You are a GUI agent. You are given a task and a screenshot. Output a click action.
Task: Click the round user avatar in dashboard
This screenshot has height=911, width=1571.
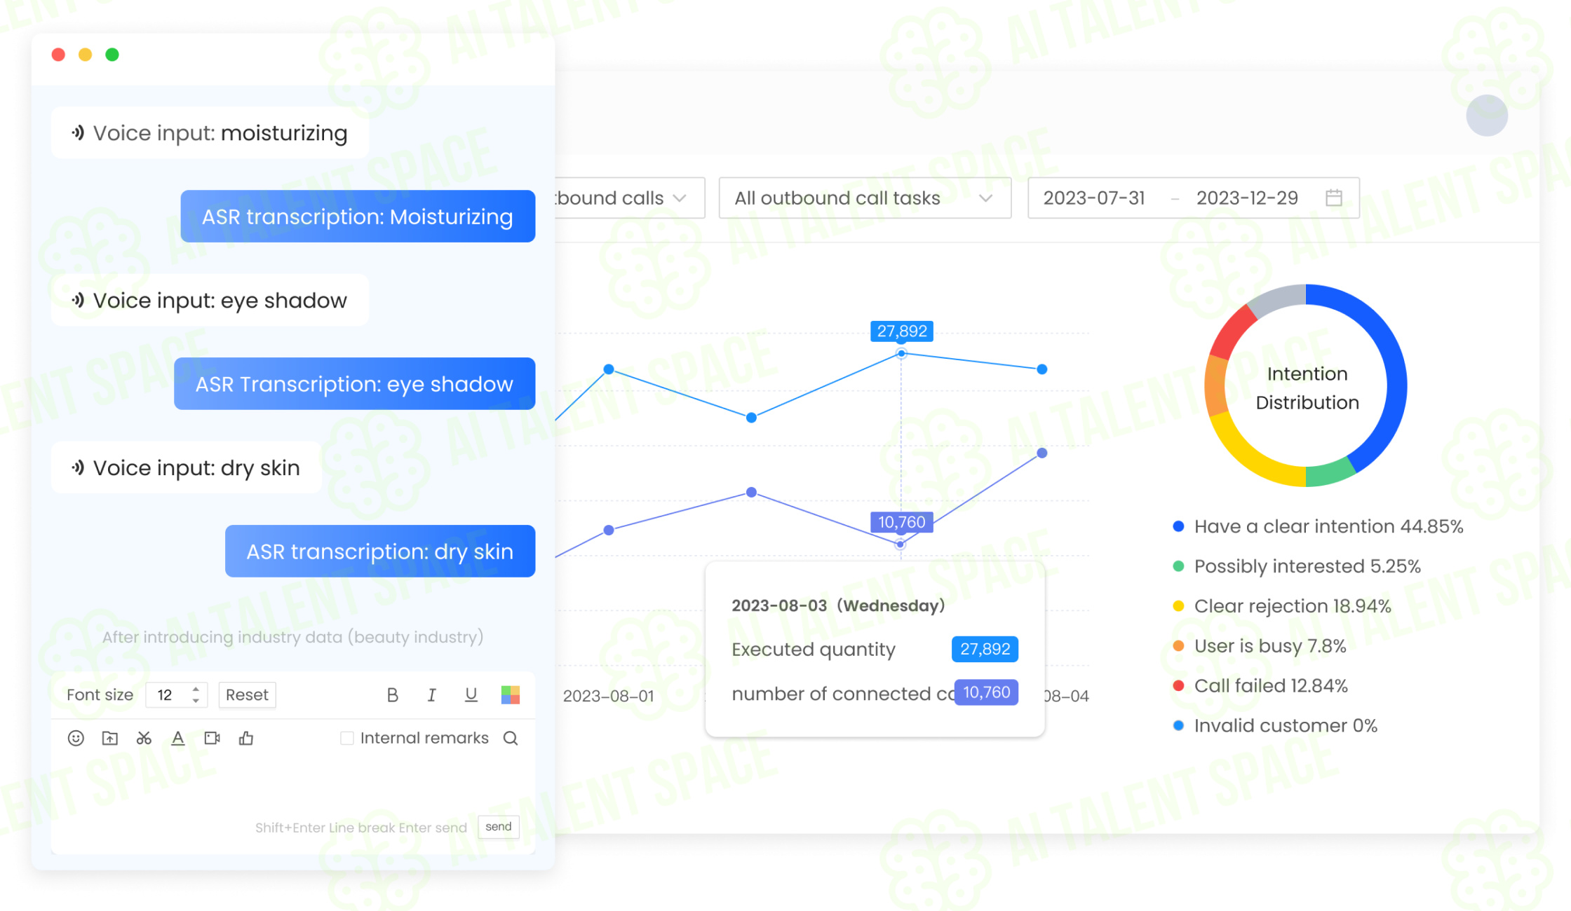point(1487,115)
